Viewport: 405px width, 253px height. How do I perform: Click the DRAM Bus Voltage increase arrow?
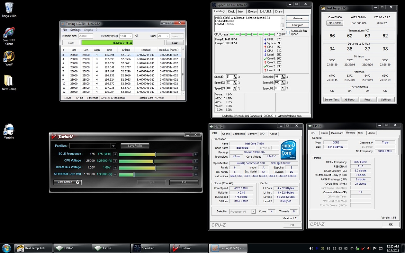point(196,168)
